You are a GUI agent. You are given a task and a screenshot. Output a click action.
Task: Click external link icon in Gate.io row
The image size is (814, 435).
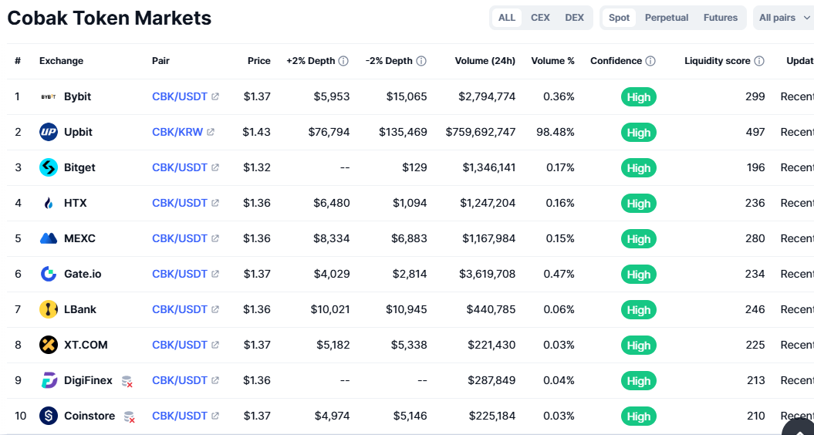[215, 274]
